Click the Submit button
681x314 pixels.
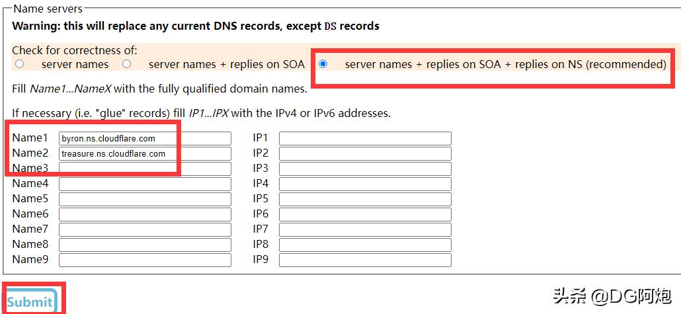tap(30, 301)
